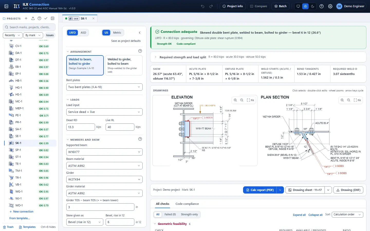Click the help icon in Projects header
Image resolution: width=370 pixels, height=231 pixels.
coord(39,18)
